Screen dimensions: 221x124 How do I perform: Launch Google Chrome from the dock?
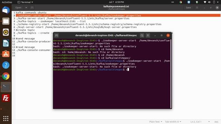click(6, 76)
